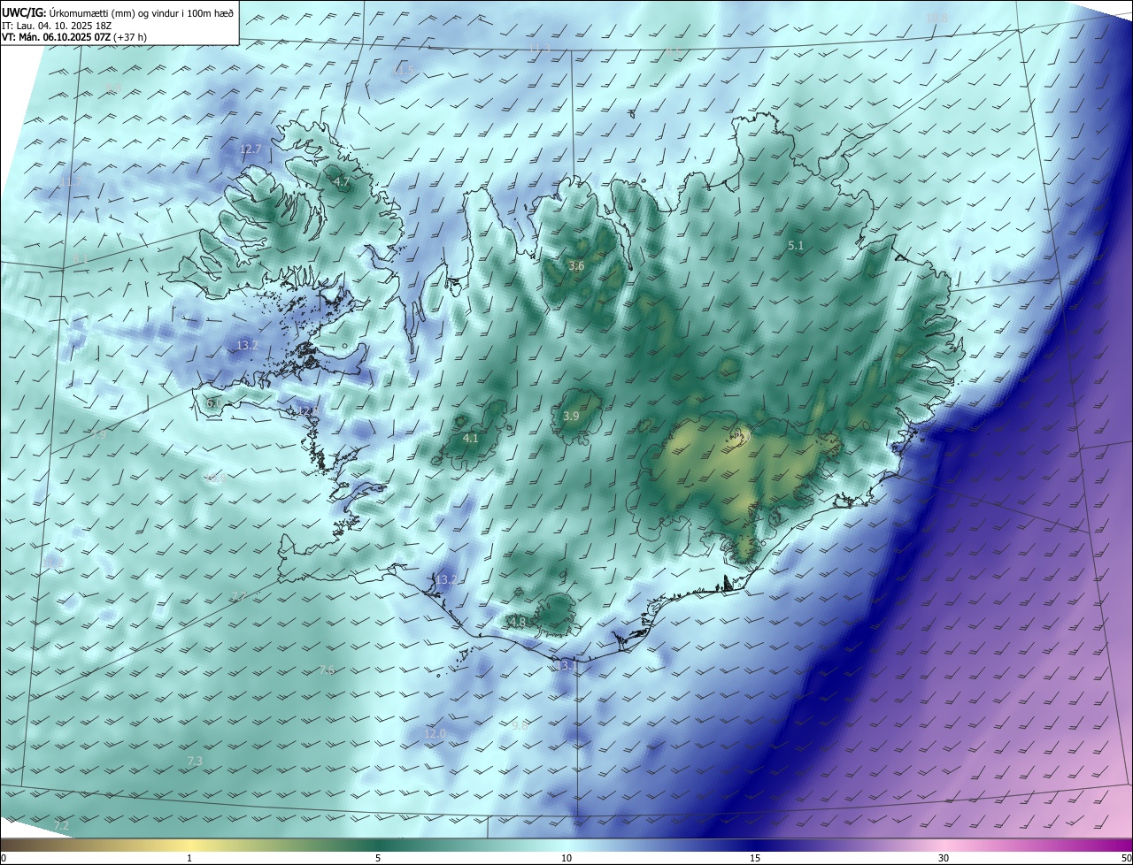Click the 12.7 precipitation value label
1133x865 pixels.
pyautogui.click(x=251, y=149)
